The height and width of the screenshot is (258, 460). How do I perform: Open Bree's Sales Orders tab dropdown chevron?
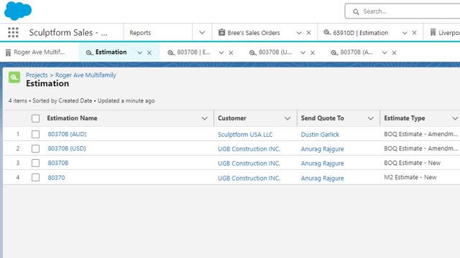tap(299, 33)
